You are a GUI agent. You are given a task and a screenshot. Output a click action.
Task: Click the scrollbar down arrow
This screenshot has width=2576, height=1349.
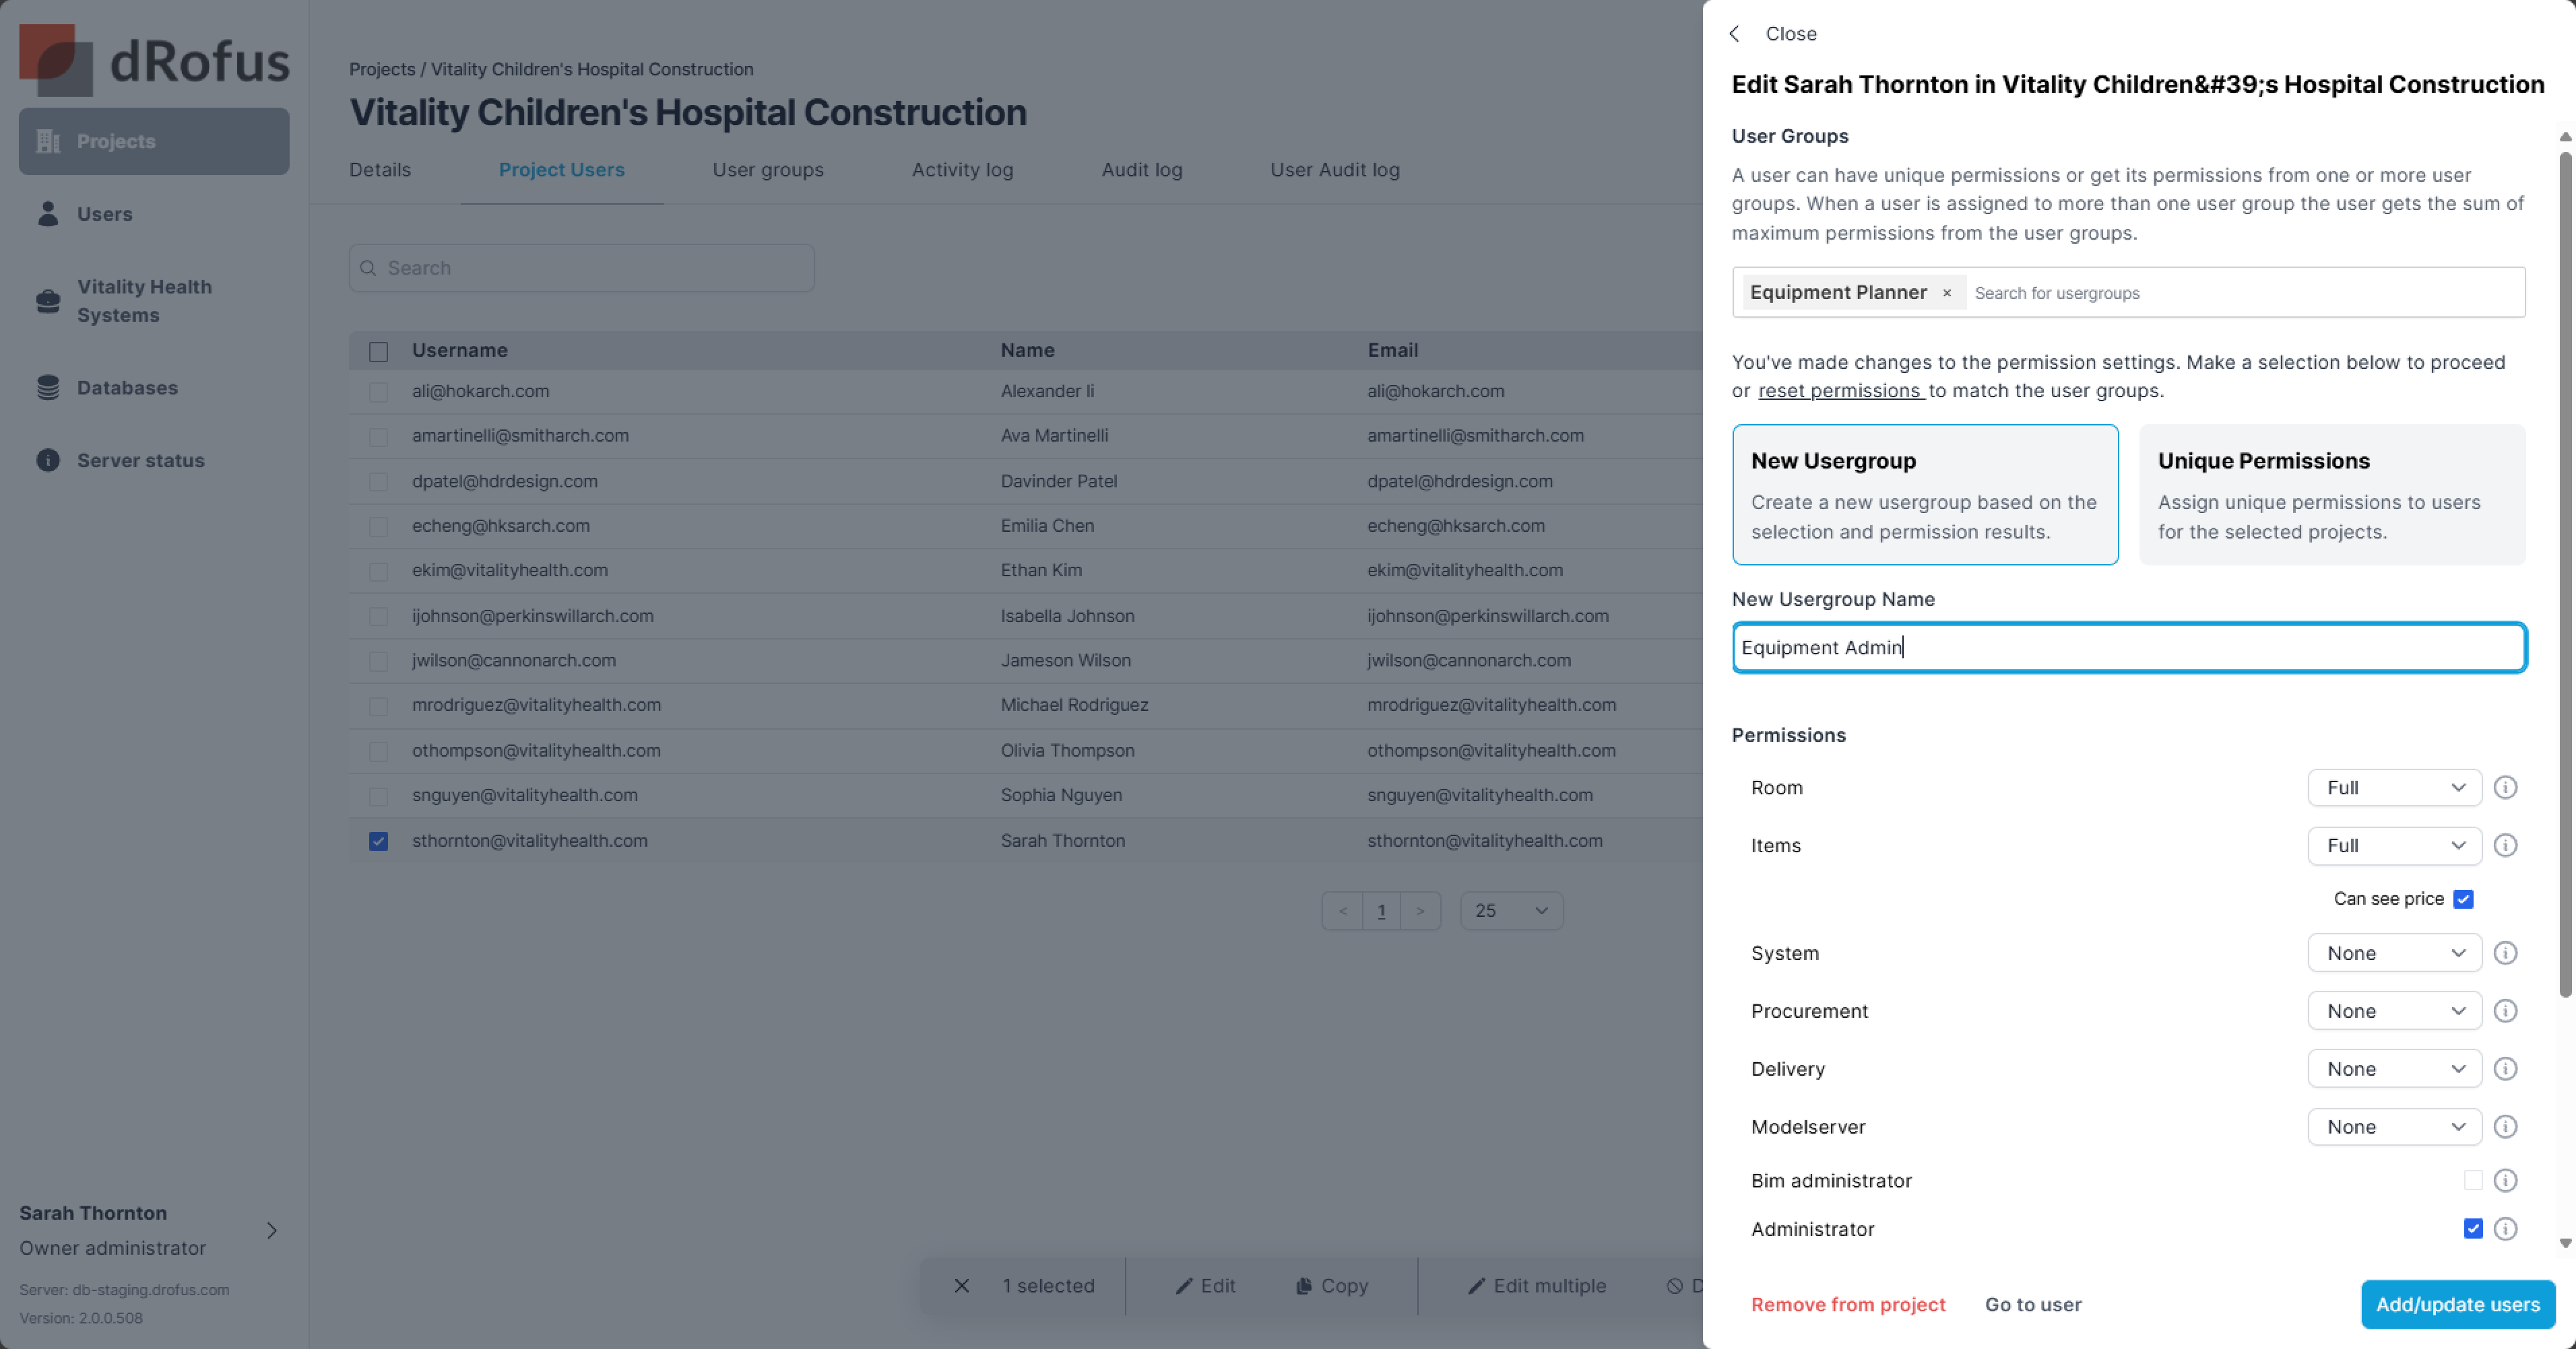tap(2565, 1244)
